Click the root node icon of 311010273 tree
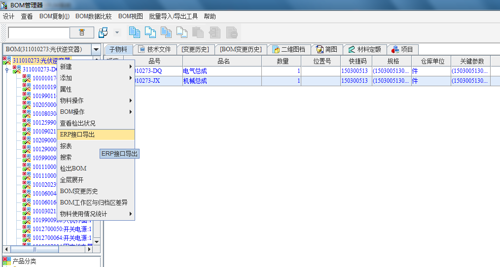This screenshot has width=500, height=267. [x=7, y=61]
